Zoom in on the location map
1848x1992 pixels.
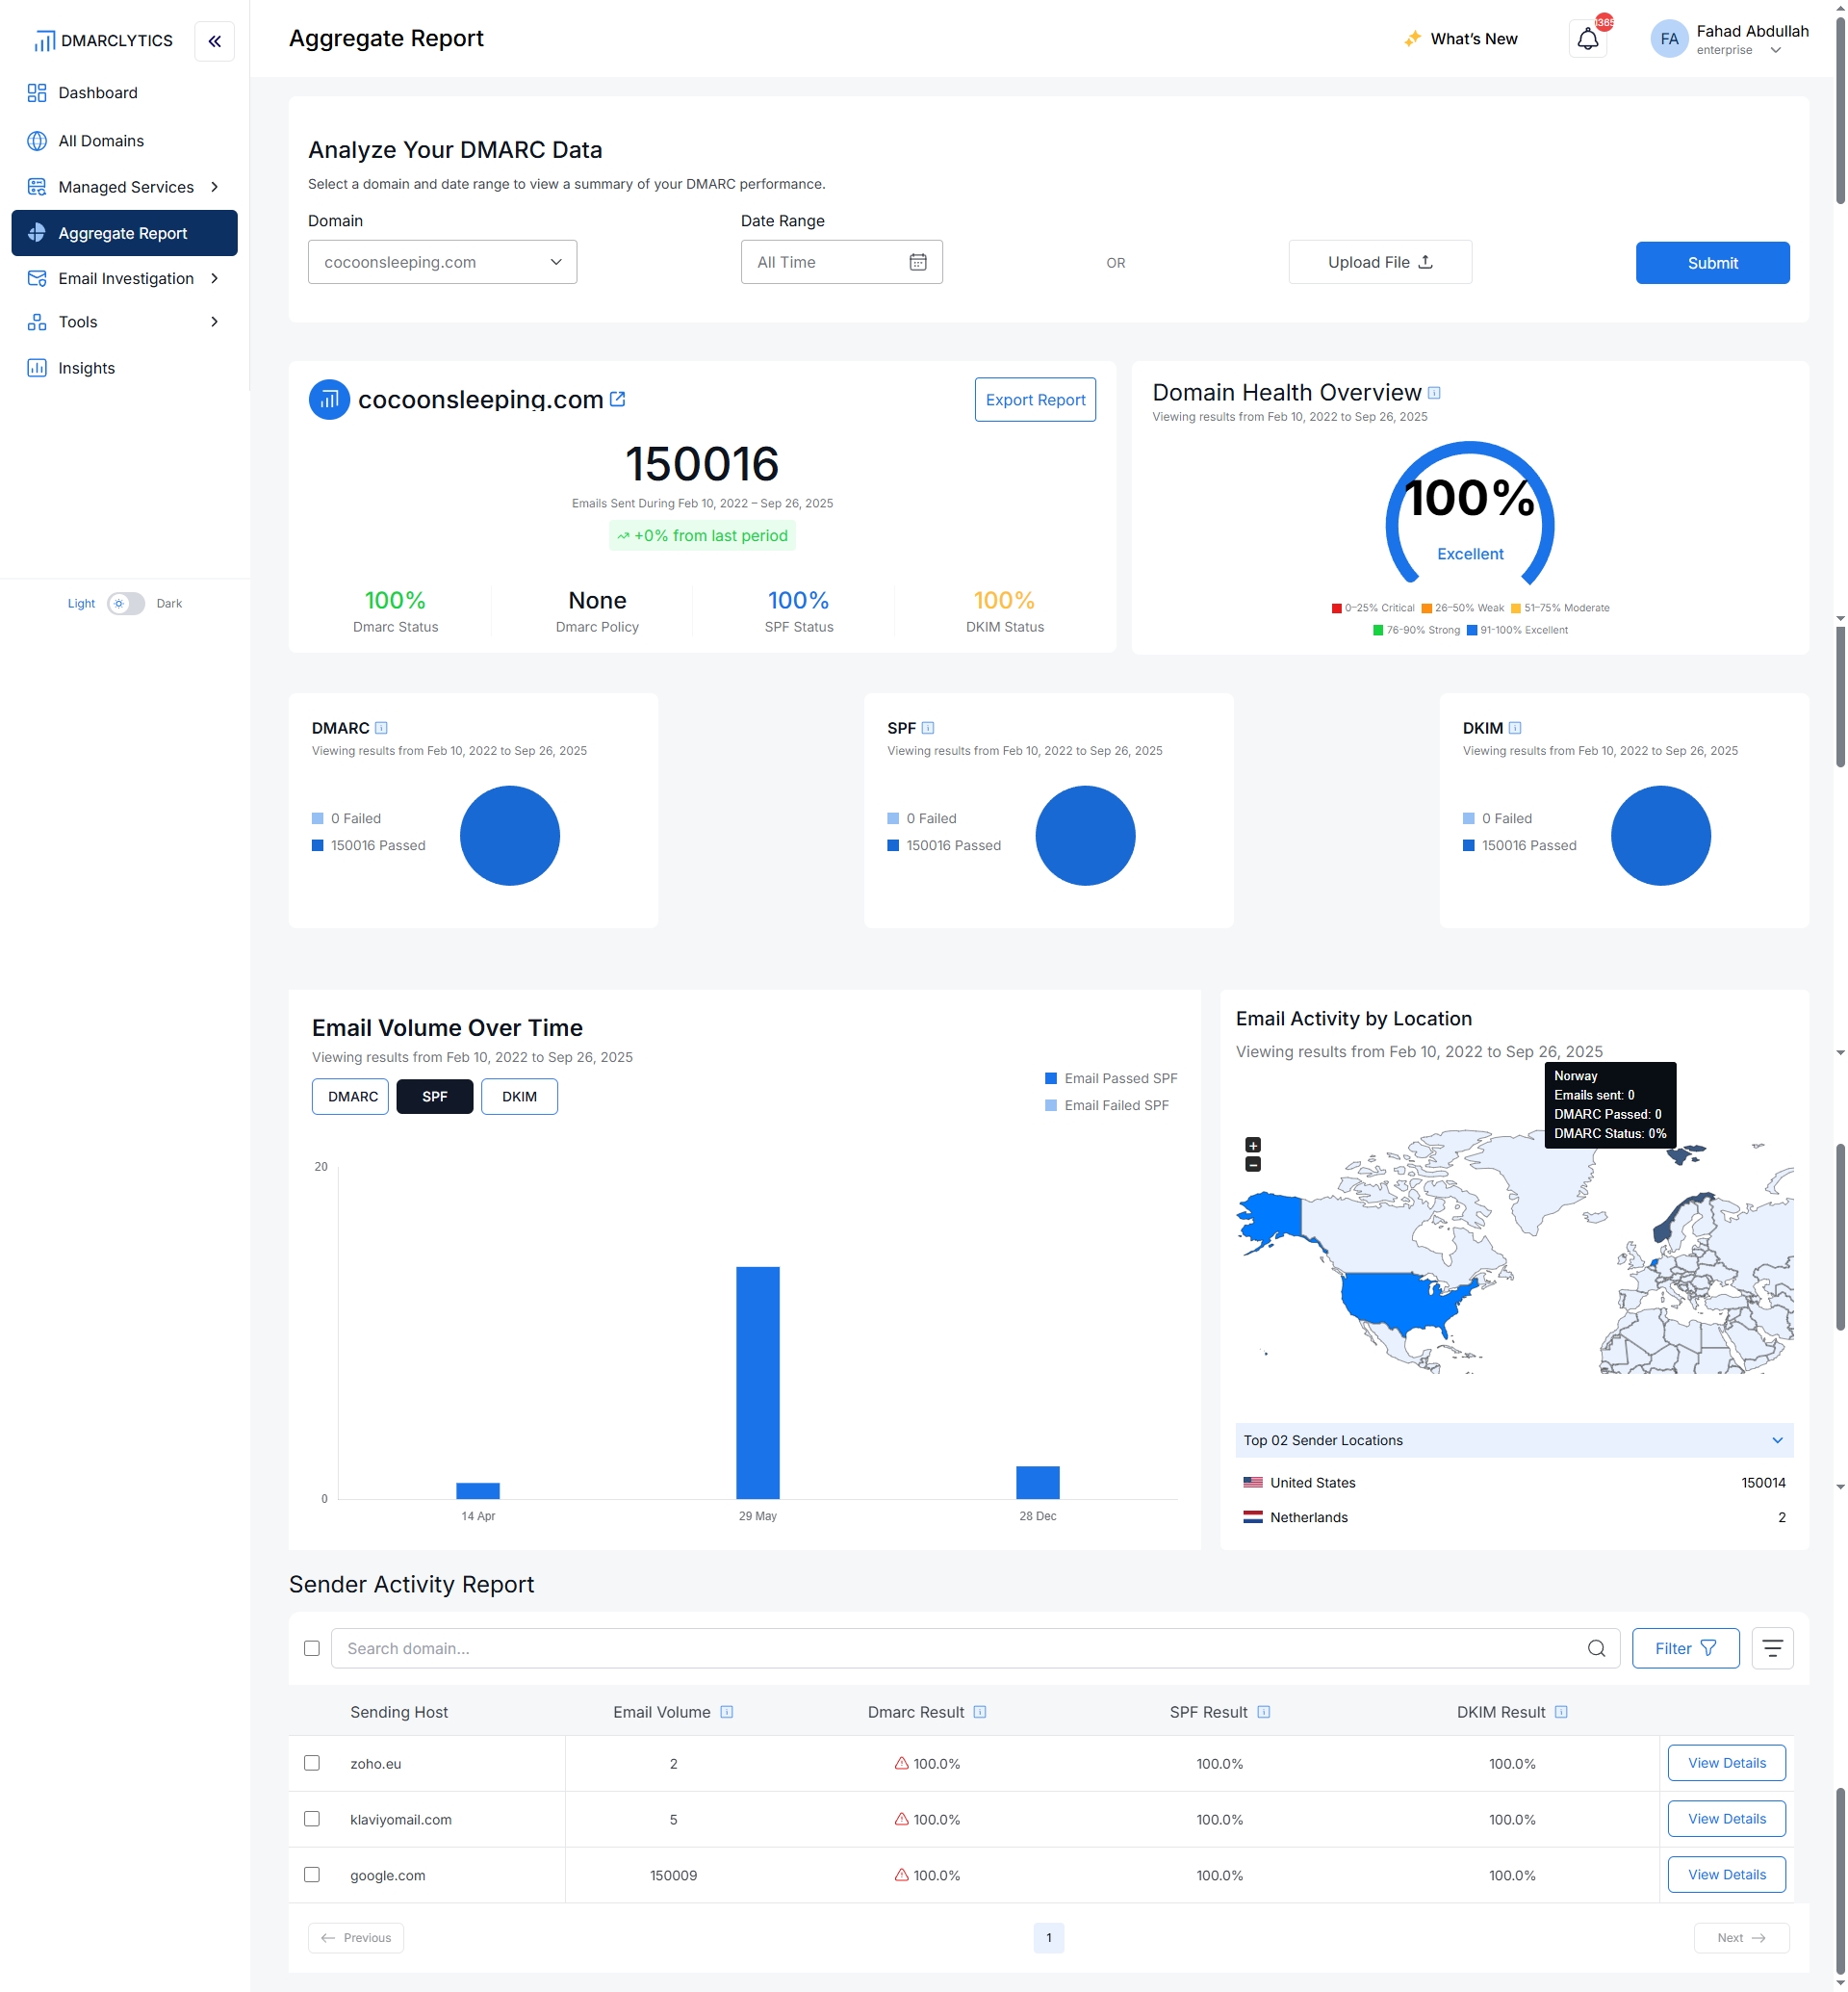1253,1145
